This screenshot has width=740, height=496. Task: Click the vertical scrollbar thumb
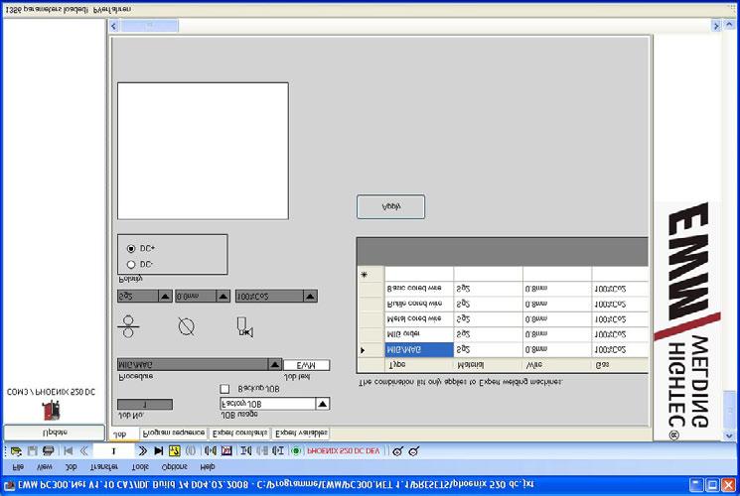click(x=730, y=408)
